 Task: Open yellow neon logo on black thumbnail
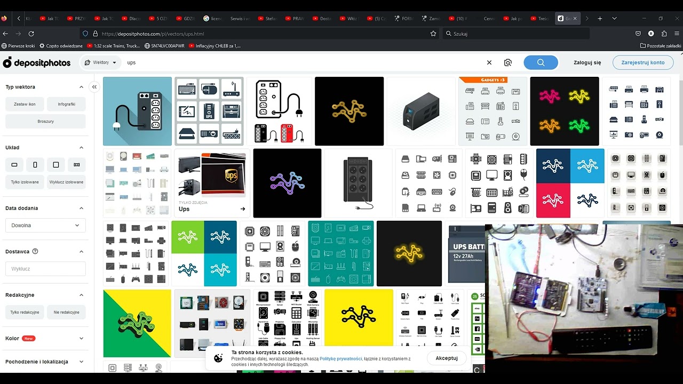pyautogui.click(x=409, y=253)
